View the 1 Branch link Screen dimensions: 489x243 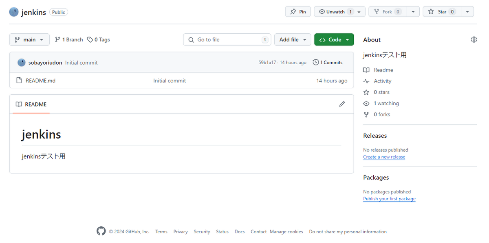tap(69, 39)
